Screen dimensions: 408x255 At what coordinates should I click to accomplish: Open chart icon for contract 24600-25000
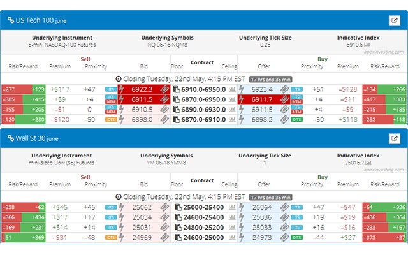[232, 238]
